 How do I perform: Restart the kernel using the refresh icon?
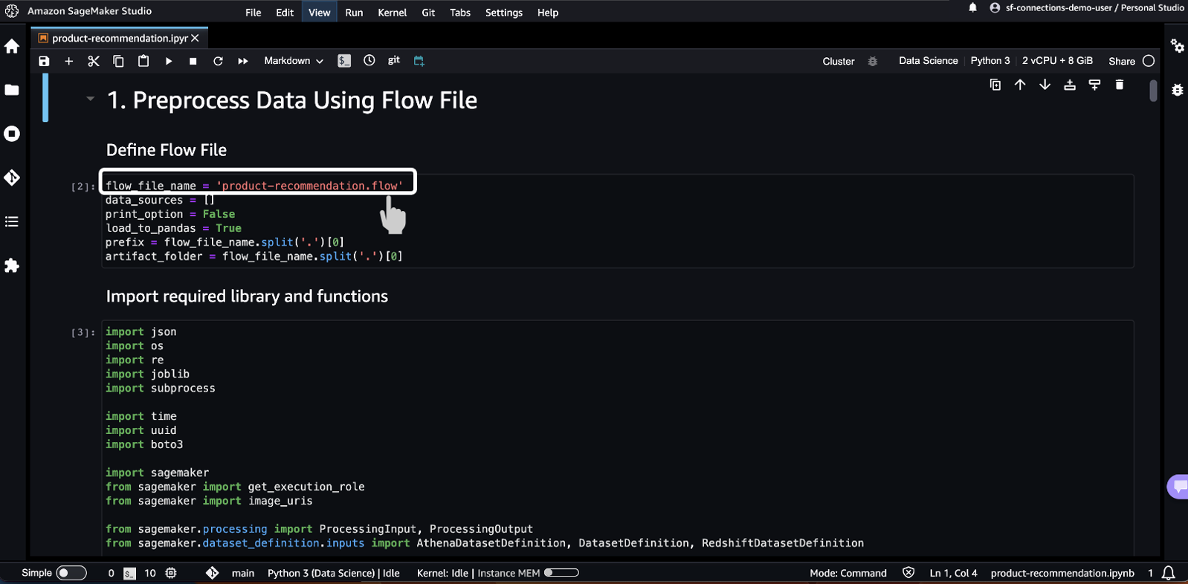(218, 61)
